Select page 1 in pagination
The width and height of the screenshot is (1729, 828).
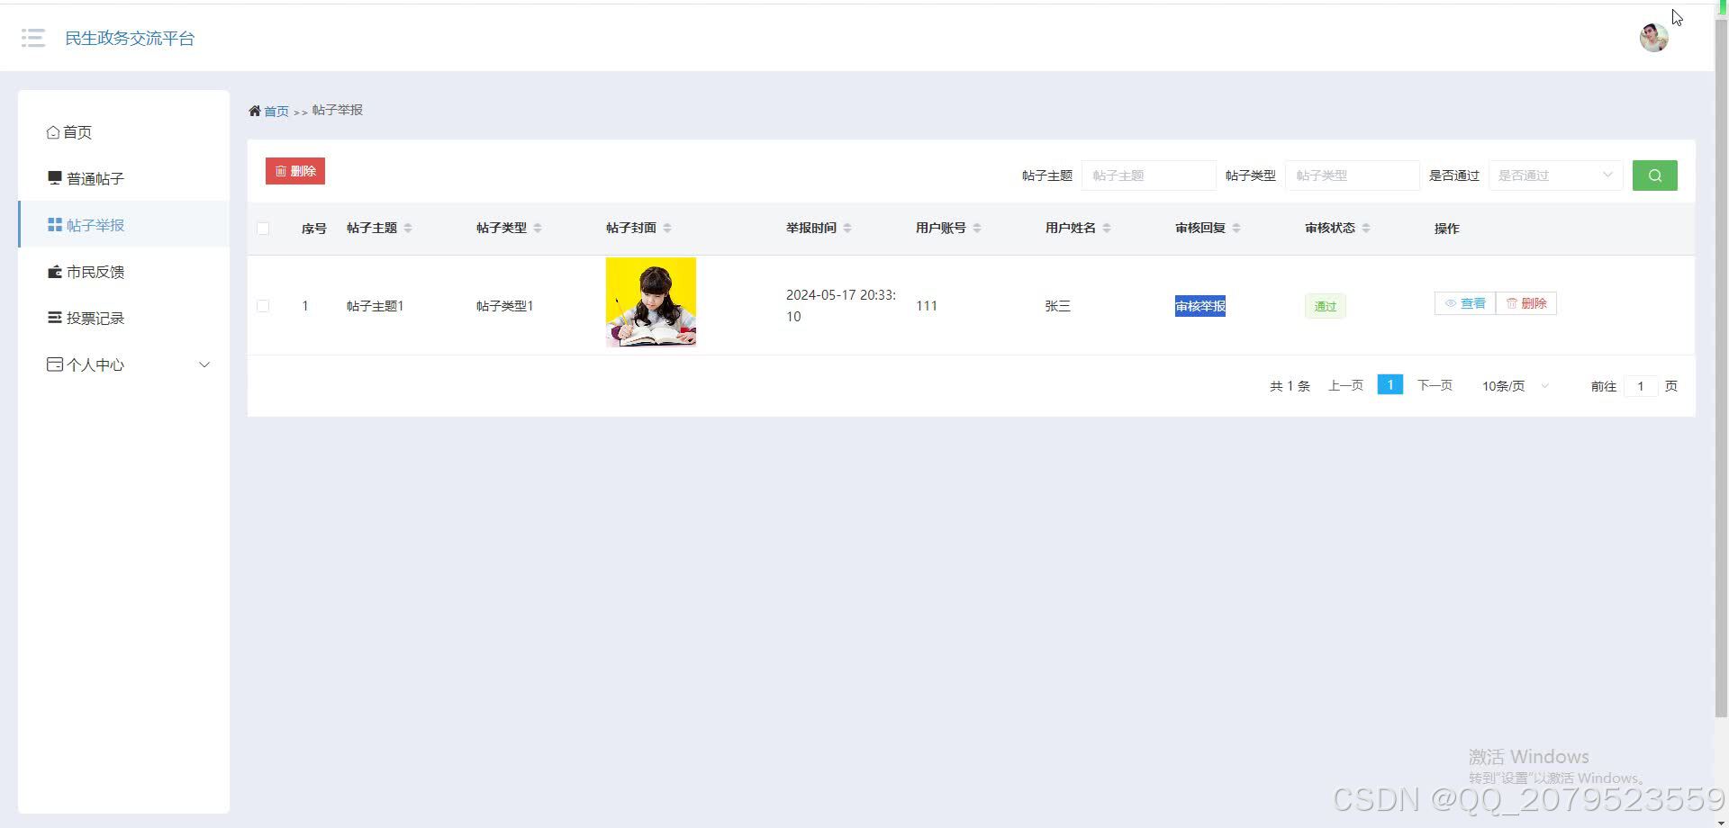point(1390,385)
